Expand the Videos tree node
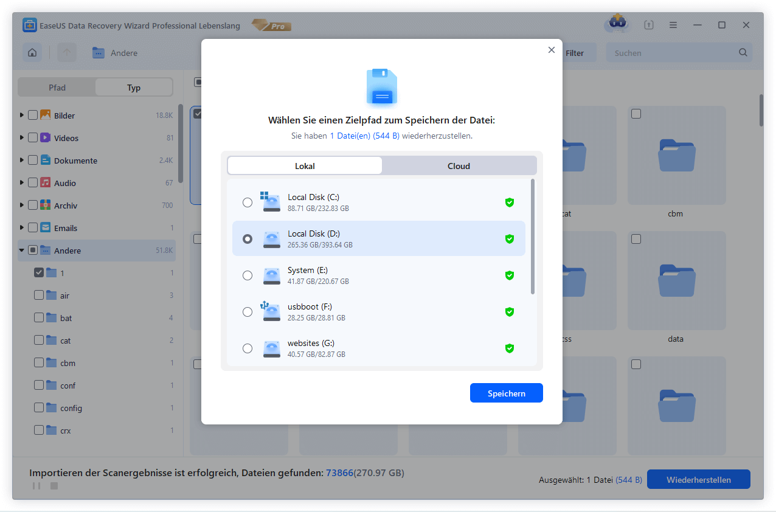Image resolution: width=776 pixels, height=512 pixels. pyautogui.click(x=23, y=138)
